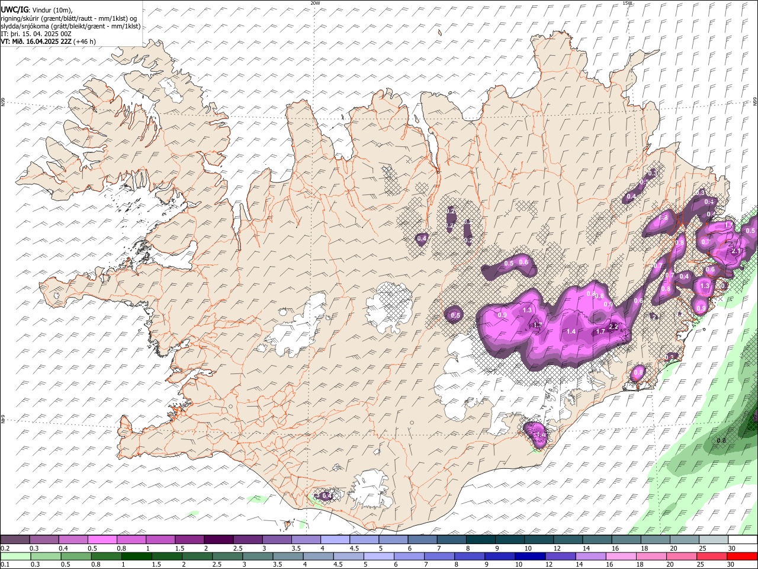Click upper legend swatch between 0.2 and 0.3

15,540
